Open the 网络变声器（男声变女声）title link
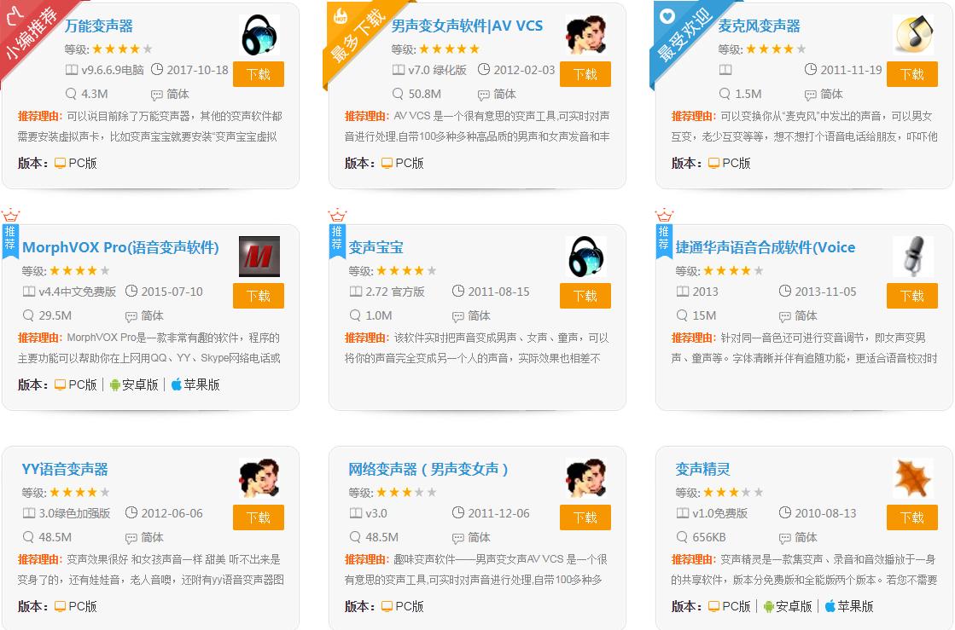 [428, 470]
